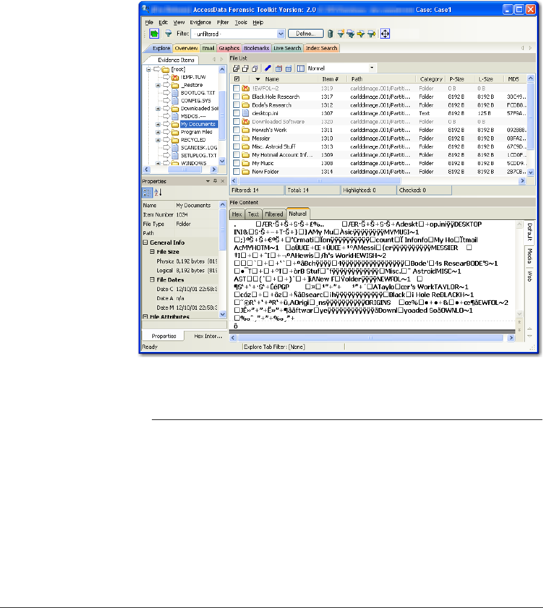
Task: Open the Properties panel options dropdown arrow
Action: [207, 181]
